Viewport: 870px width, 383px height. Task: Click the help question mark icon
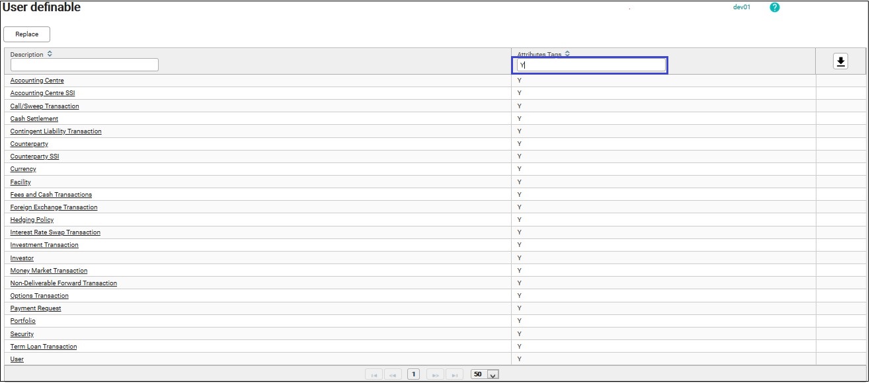(775, 7)
